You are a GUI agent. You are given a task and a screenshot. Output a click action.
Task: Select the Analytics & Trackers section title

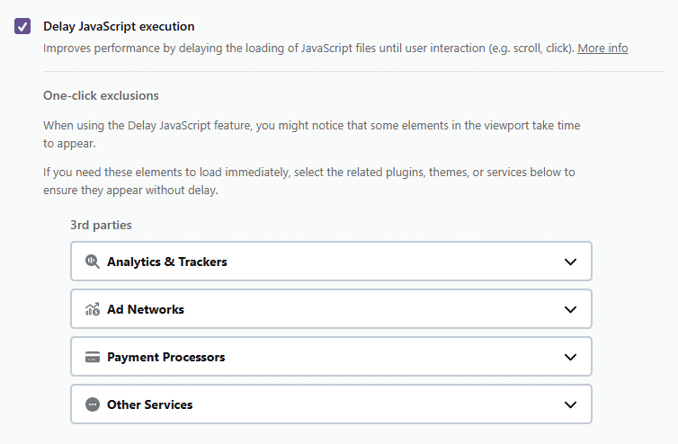click(x=167, y=262)
